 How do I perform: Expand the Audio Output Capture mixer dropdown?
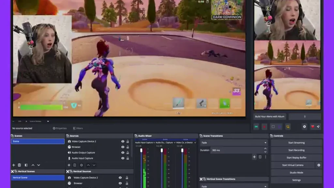point(175,143)
